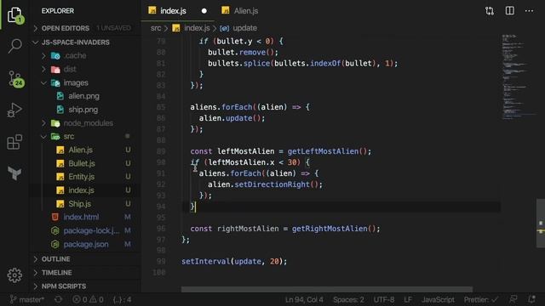Screen dimensions: 545x306
Task: Open ship.png in the file tree
Action: [x=83, y=110]
